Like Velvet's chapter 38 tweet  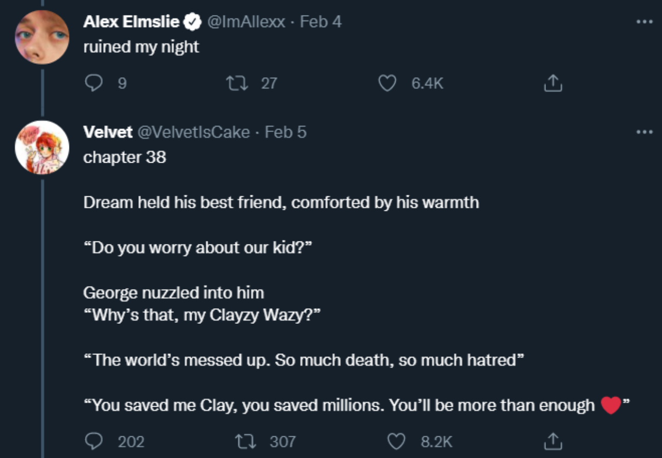(396, 441)
